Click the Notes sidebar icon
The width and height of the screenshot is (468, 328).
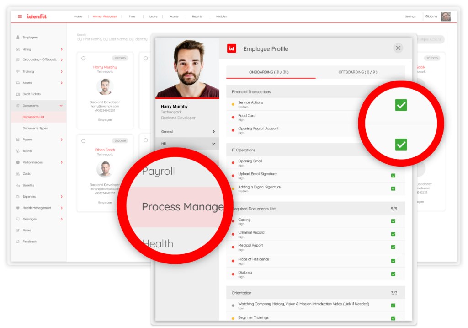(18, 230)
